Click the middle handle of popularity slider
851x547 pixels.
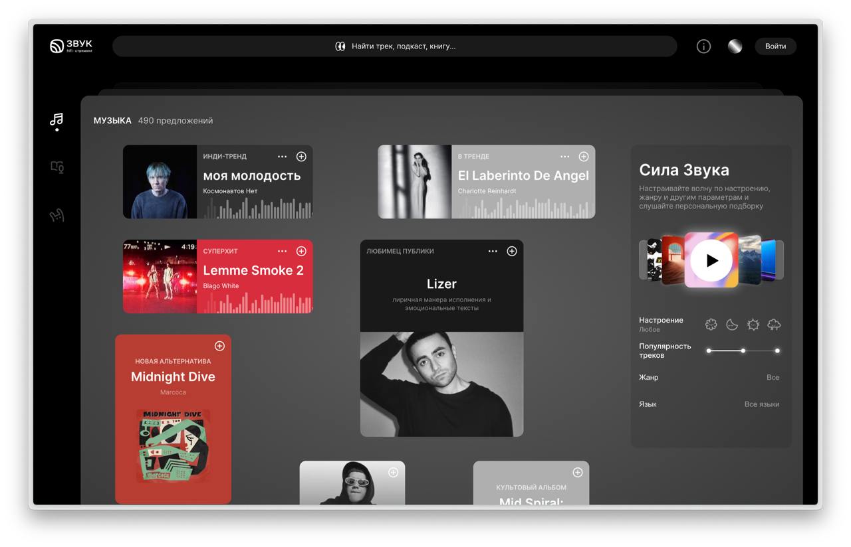(x=743, y=351)
